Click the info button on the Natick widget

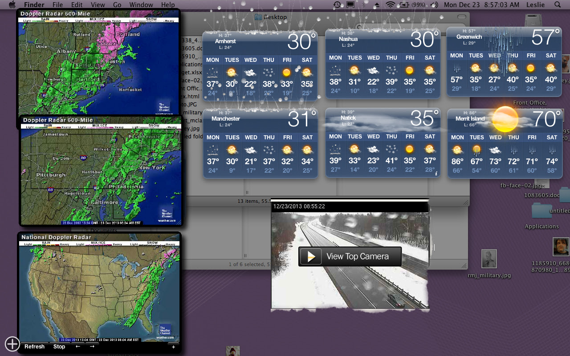[x=436, y=174]
